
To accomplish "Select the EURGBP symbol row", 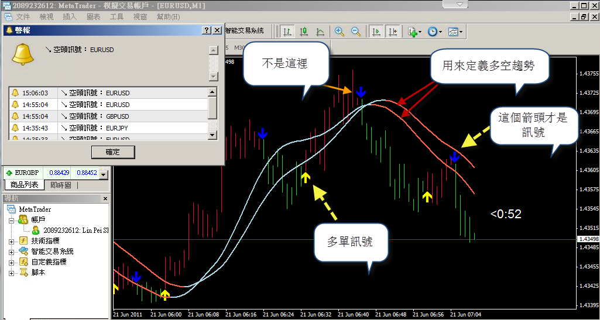I will (51, 173).
